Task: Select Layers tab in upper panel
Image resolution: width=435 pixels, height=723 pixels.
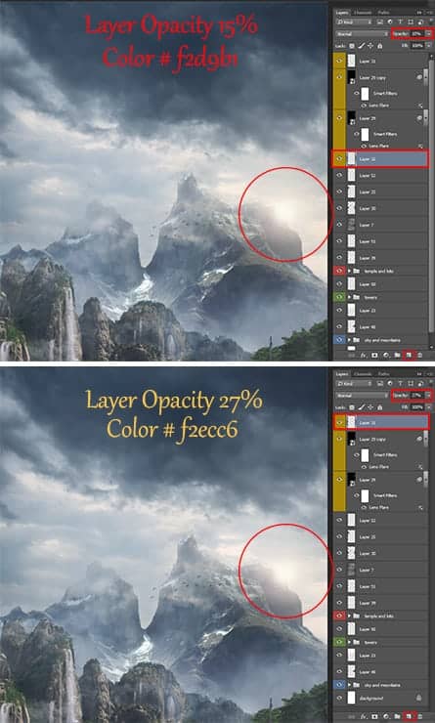Action: (342, 13)
